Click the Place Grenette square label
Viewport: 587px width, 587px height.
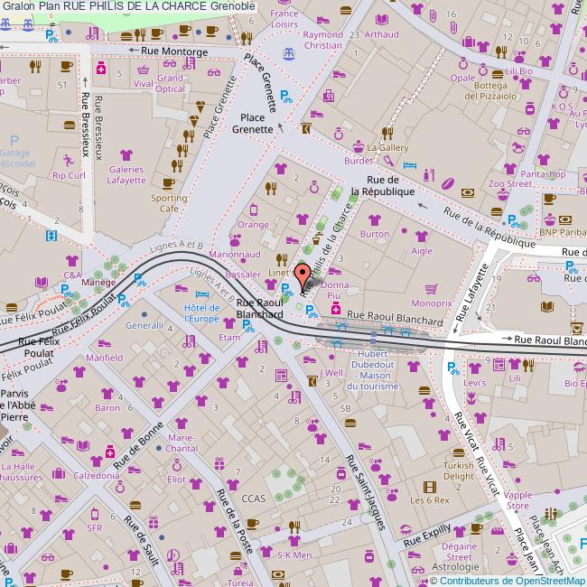[256, 123]
